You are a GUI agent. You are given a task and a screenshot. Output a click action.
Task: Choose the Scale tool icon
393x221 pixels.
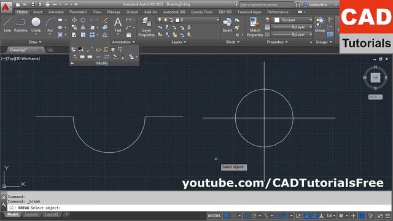pyautogui.click(x=83, y=35)
